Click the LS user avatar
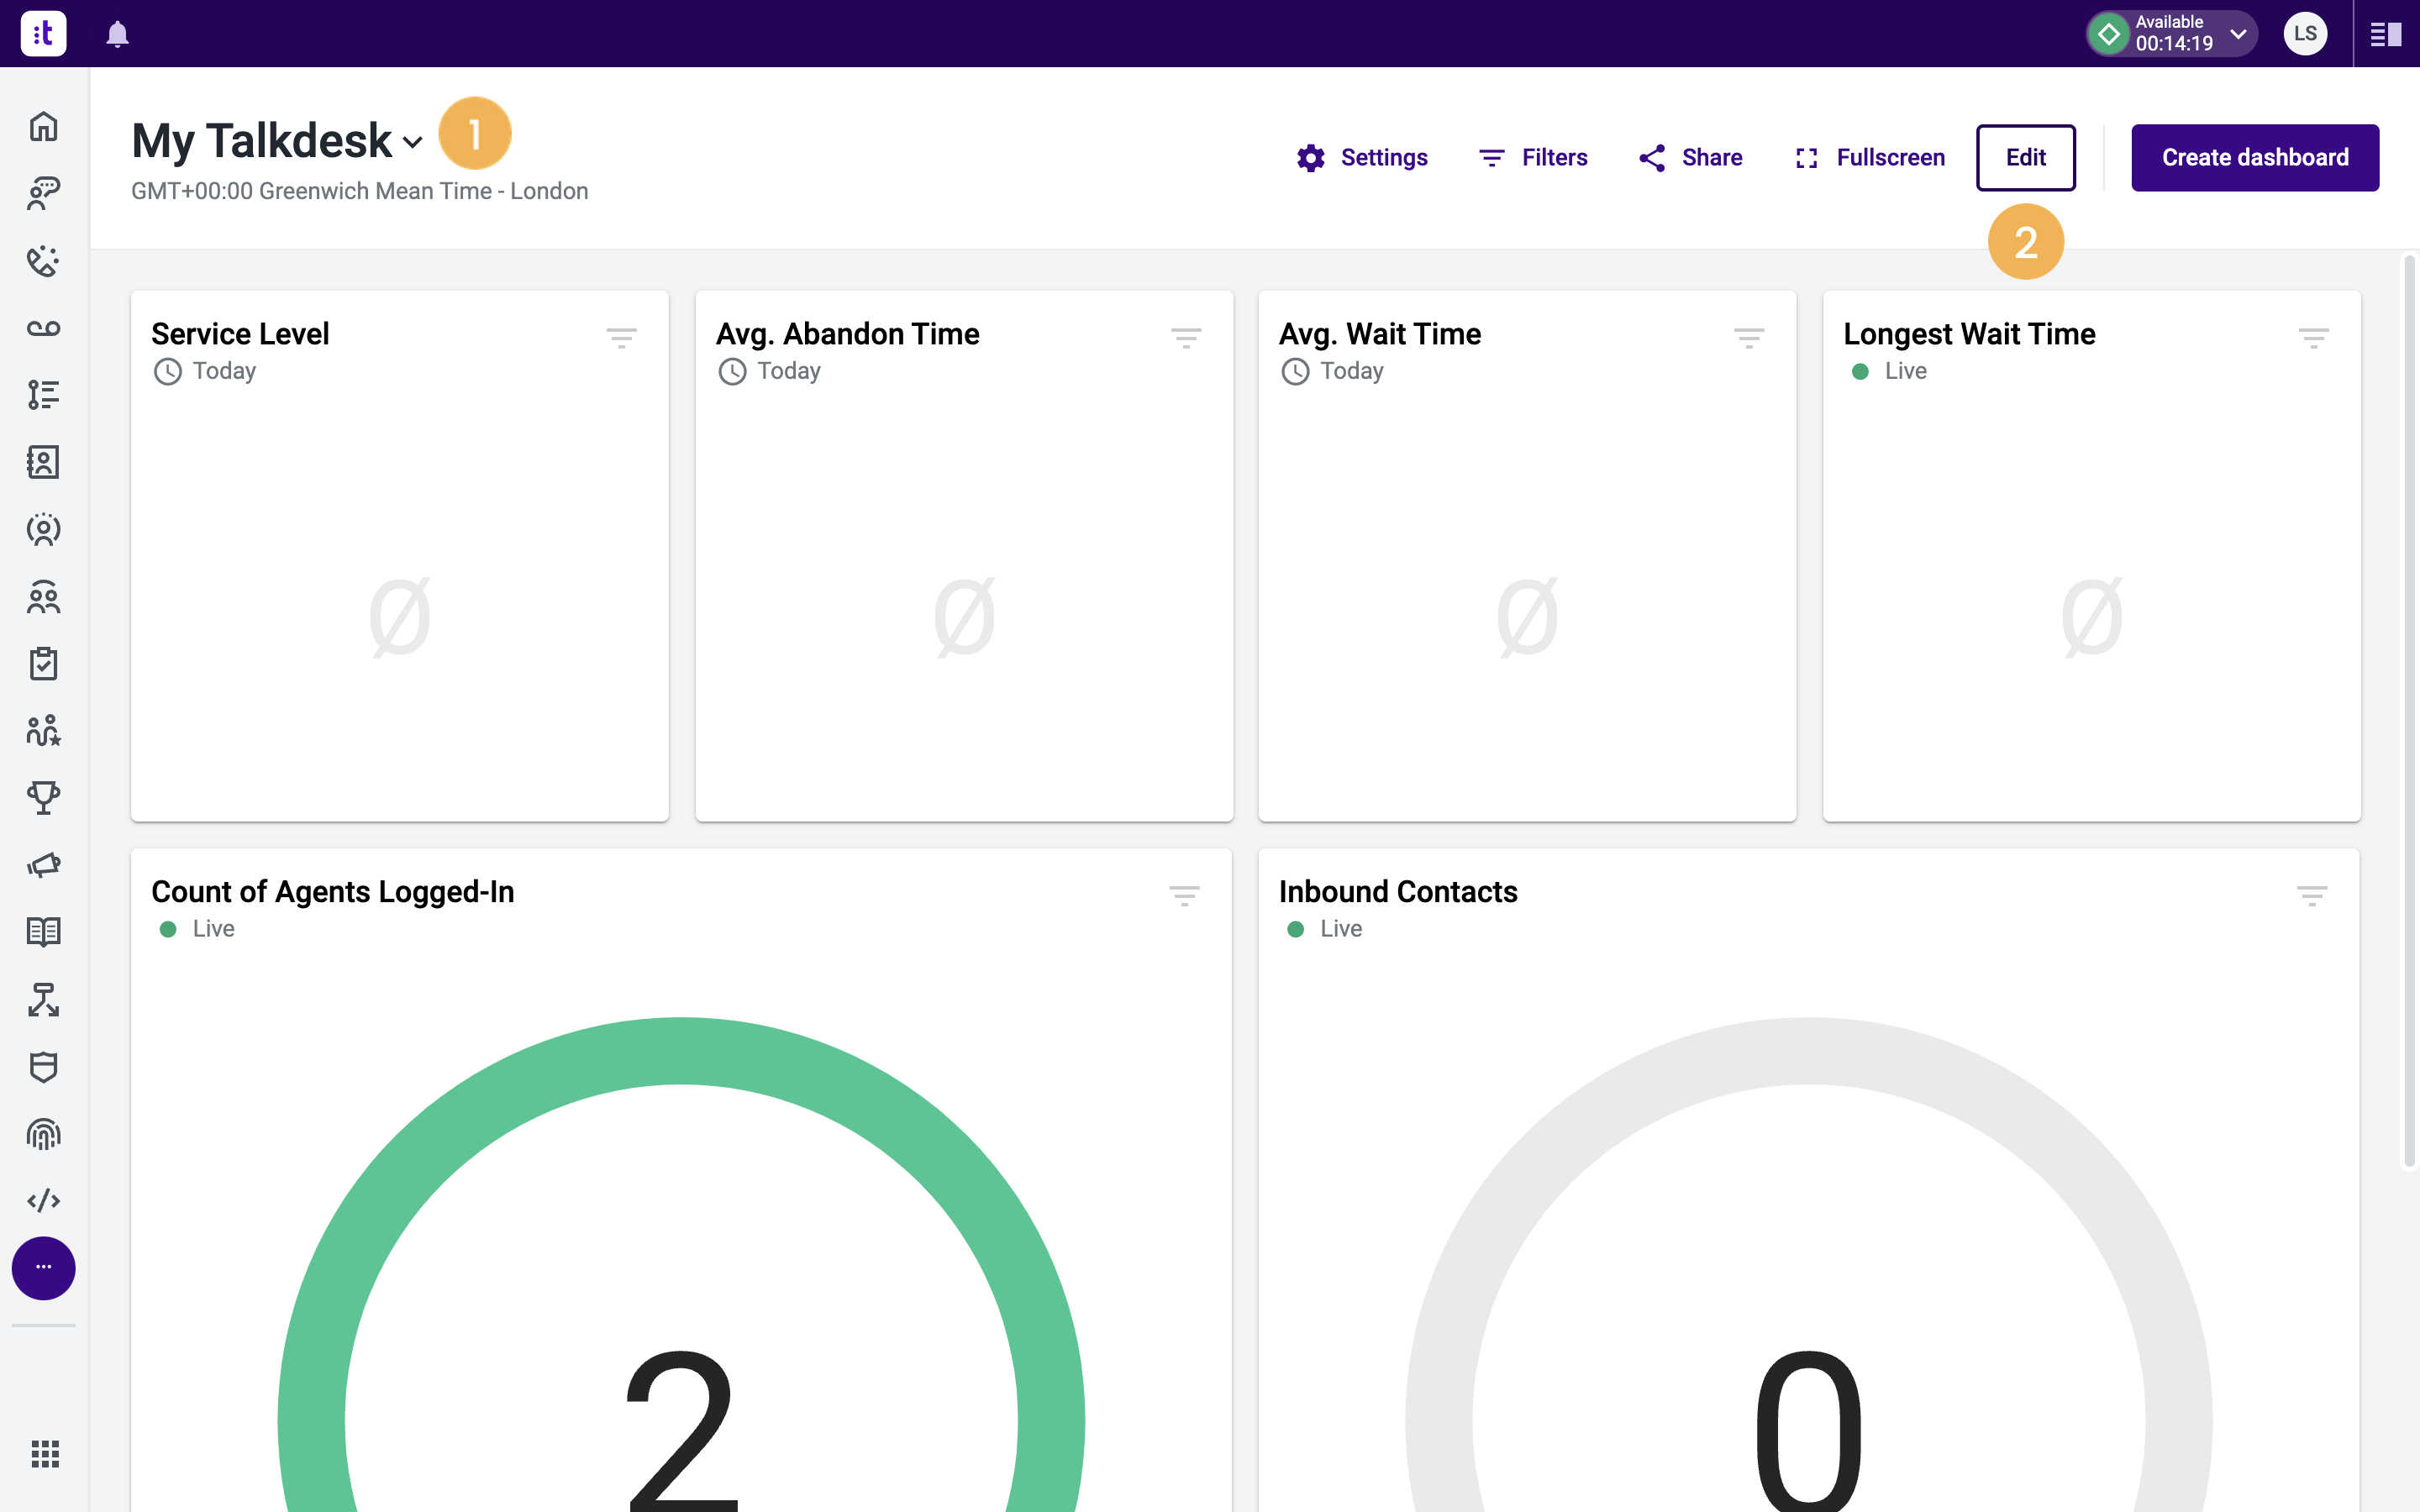Screen dimensions: 2420x1512 pos(2305,34)
